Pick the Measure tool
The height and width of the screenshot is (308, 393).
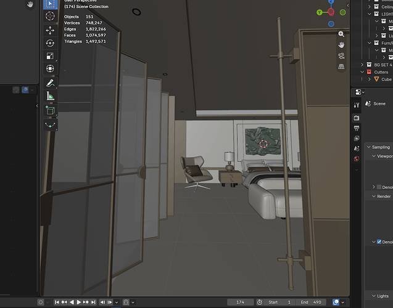click(50, 96)
